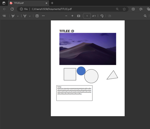The width and height of the screenshot is (150, 129).
Task: Fit PDF page to width
Action: pos(79,16)
